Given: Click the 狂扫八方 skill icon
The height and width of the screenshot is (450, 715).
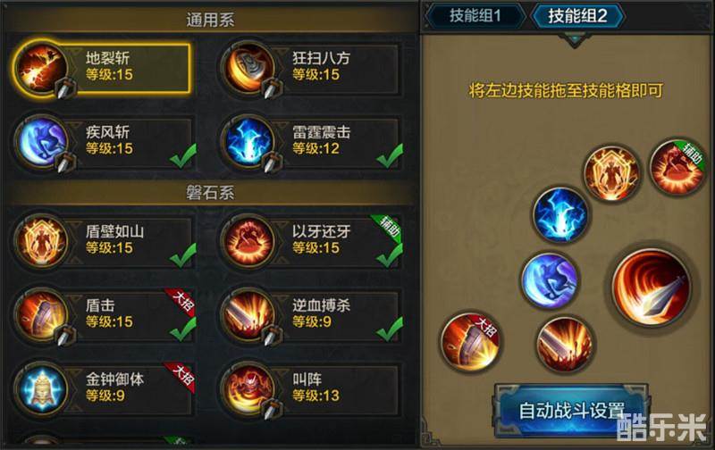Looking at the screenshot, I should 248,69.
